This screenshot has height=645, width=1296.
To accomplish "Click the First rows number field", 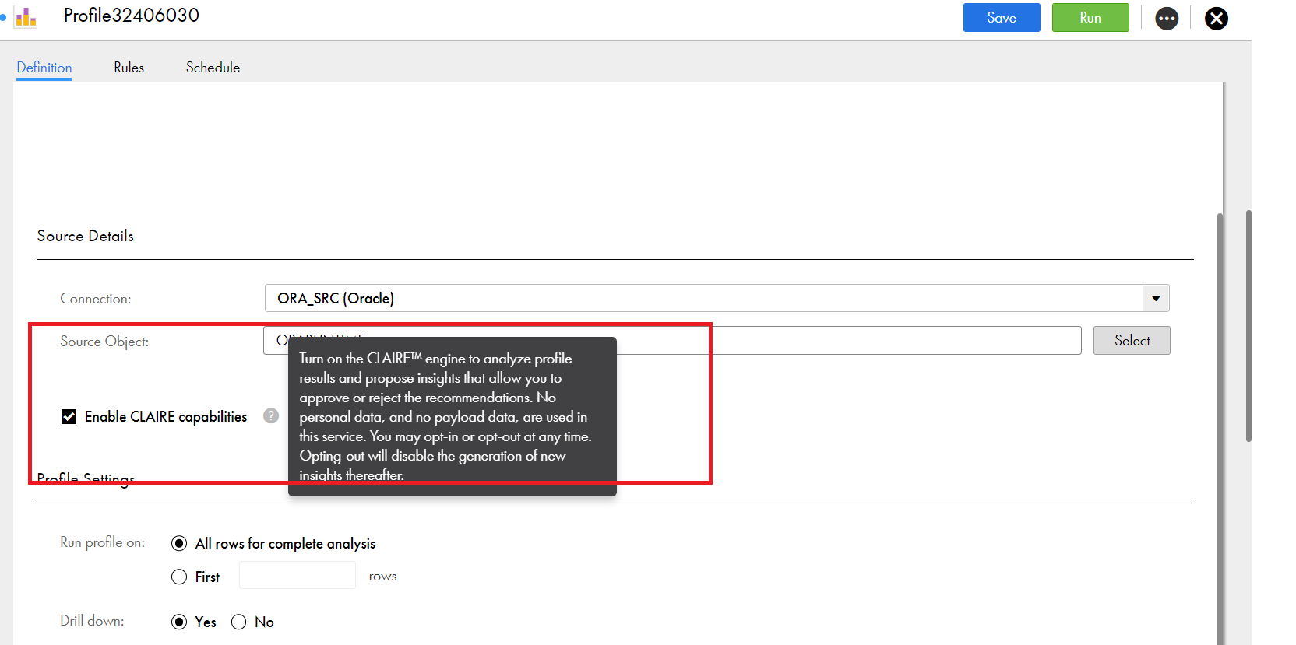I will (x=298, y=575).
